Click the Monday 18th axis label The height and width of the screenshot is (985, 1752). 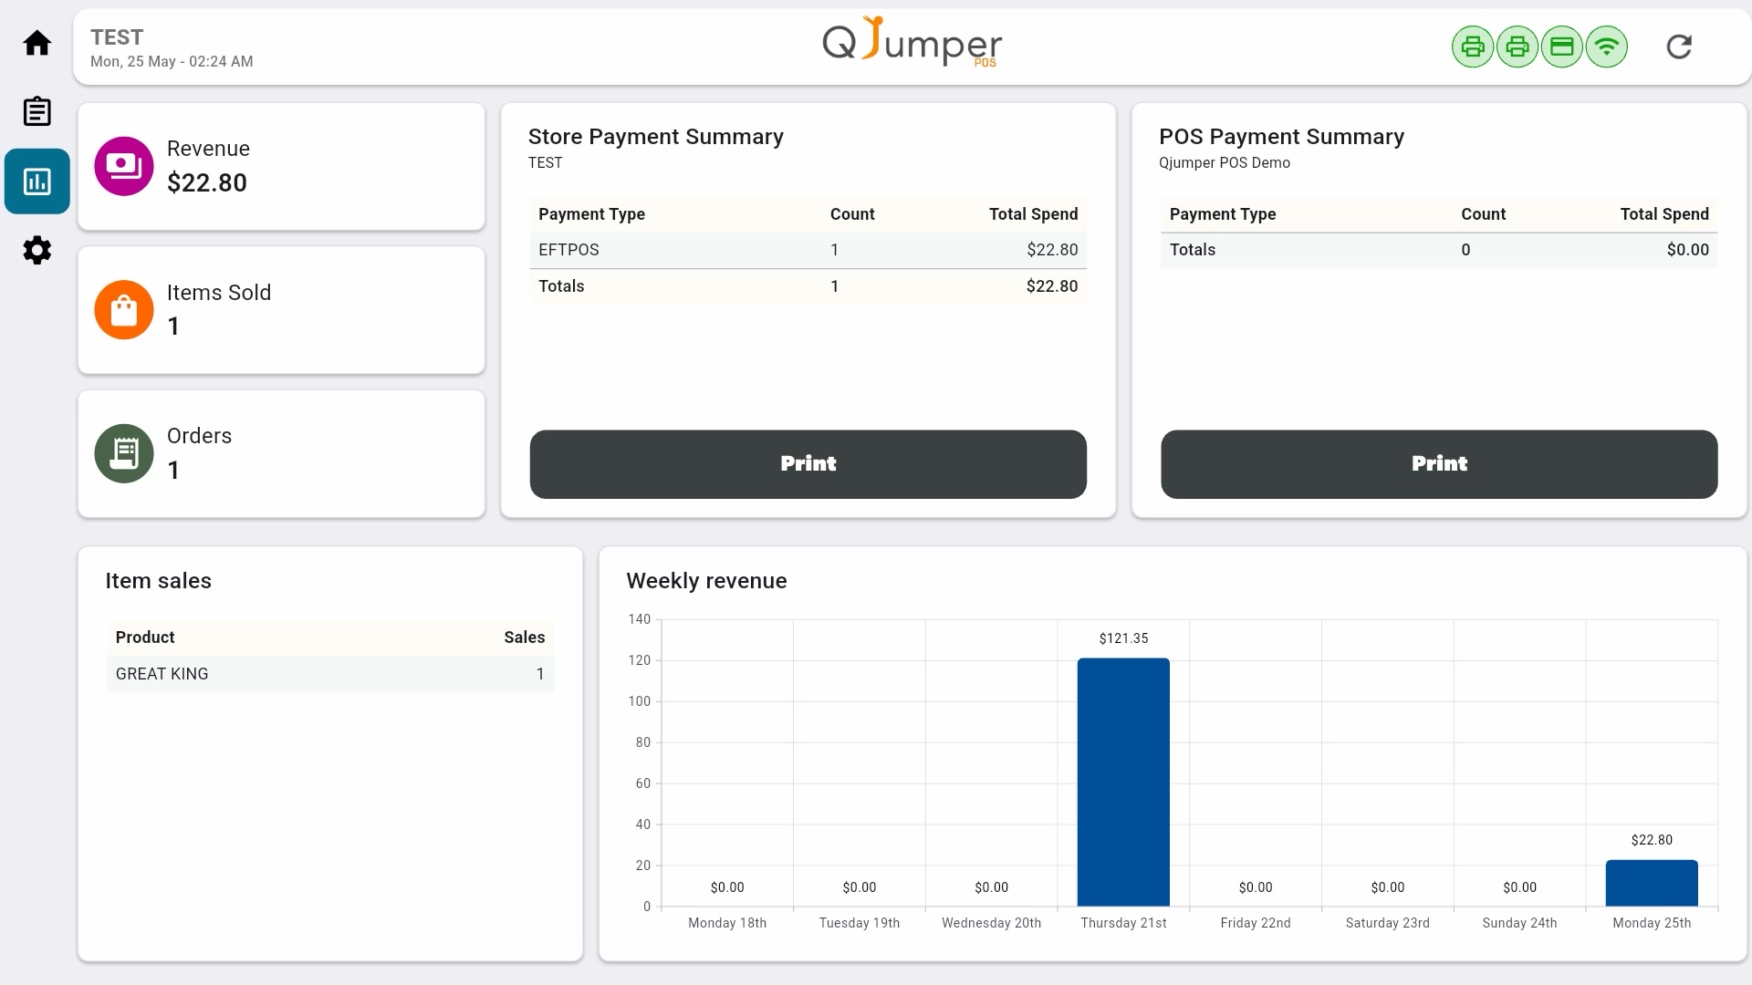point(727,923)
